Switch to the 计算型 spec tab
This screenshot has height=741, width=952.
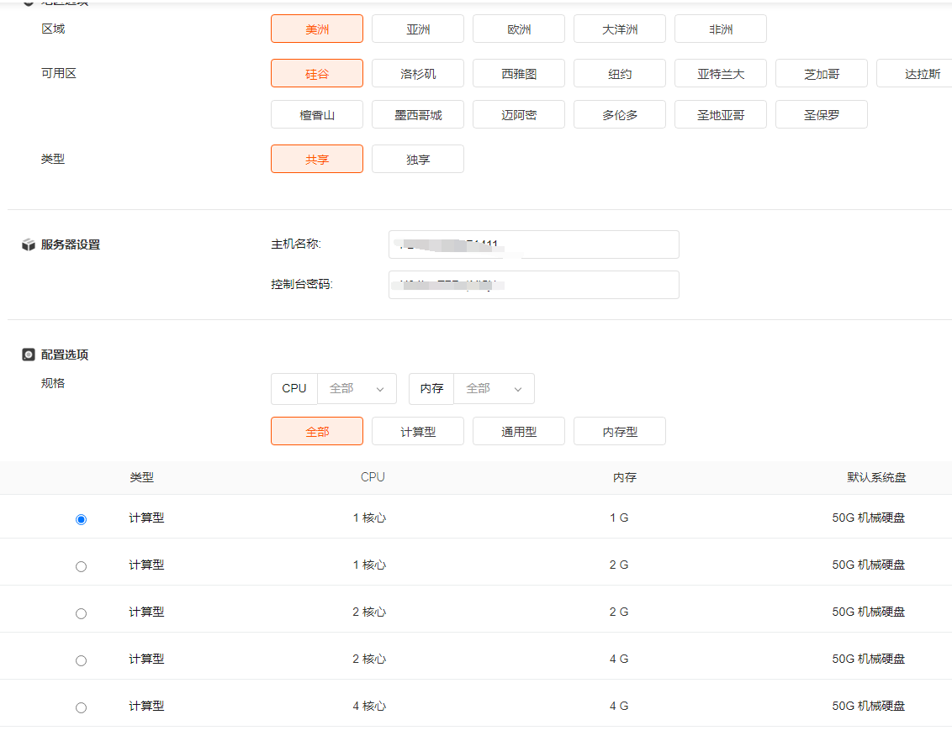418,432
